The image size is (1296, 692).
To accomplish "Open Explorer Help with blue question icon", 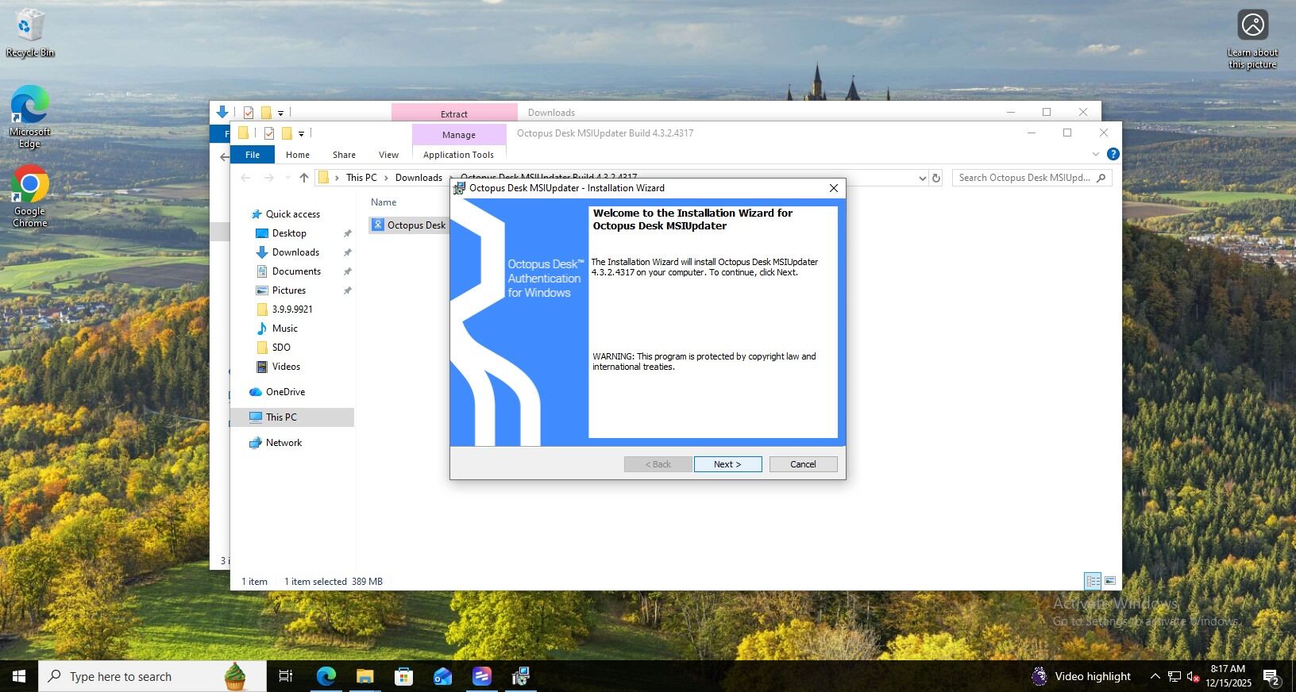I will 1113,154.
